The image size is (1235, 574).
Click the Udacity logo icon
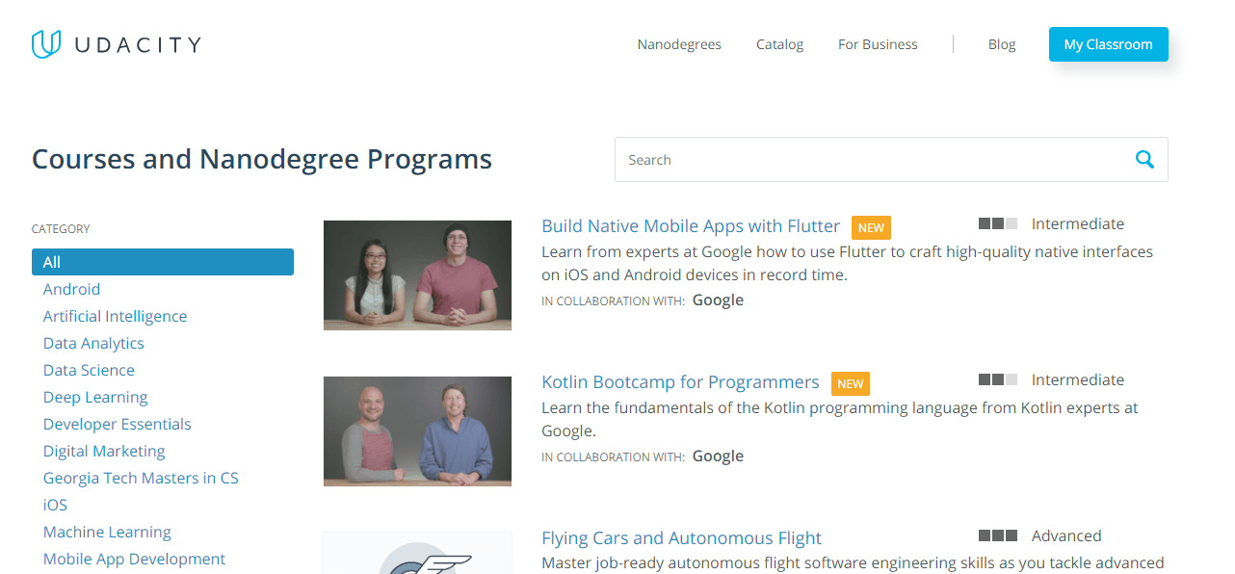[46, 44]
